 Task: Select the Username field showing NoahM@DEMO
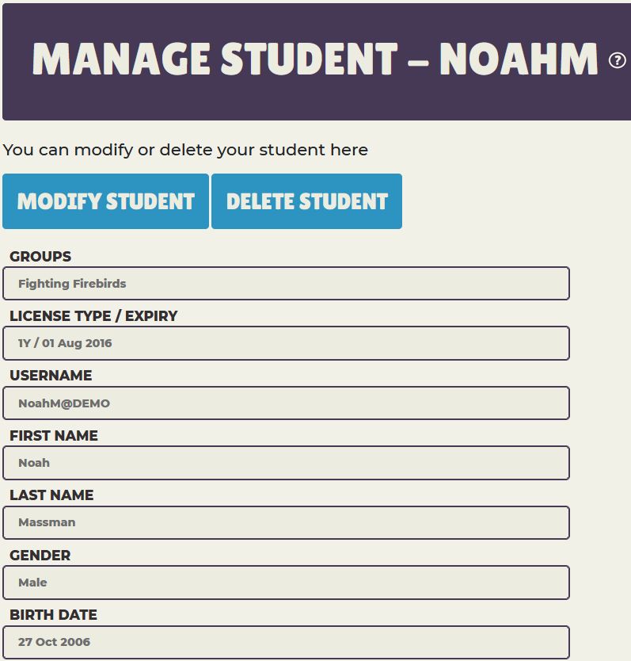point(285,403)
